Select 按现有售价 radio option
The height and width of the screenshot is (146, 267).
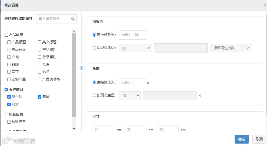94,48
